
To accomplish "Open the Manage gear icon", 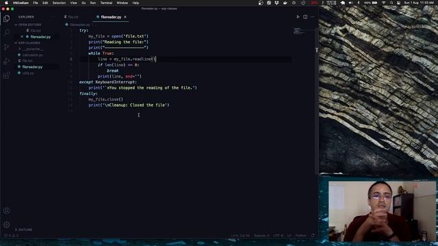I will 6,225.
